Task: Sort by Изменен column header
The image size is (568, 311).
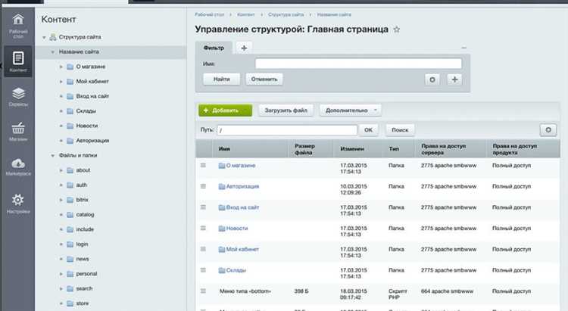Action: pos(352,149)
